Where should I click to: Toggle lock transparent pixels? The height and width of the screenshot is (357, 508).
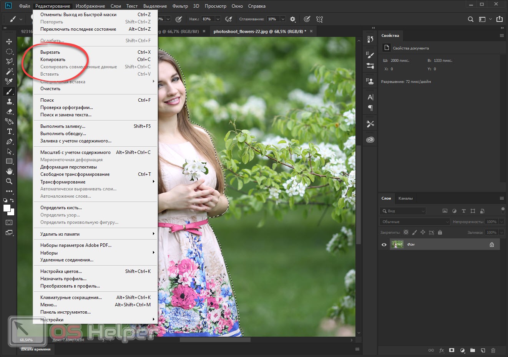[406, 232]
